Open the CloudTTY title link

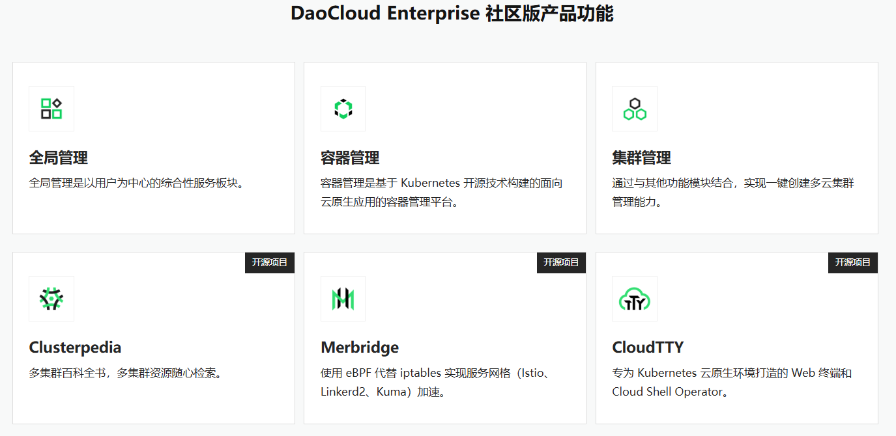coord(648,347)
